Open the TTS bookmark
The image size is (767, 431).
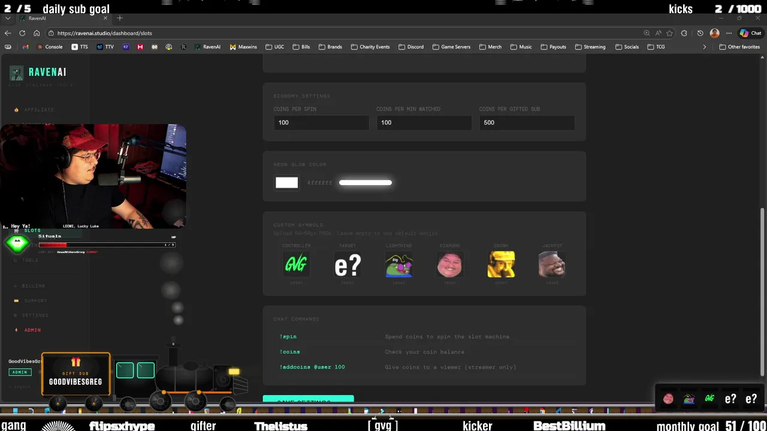pos(80,47)
